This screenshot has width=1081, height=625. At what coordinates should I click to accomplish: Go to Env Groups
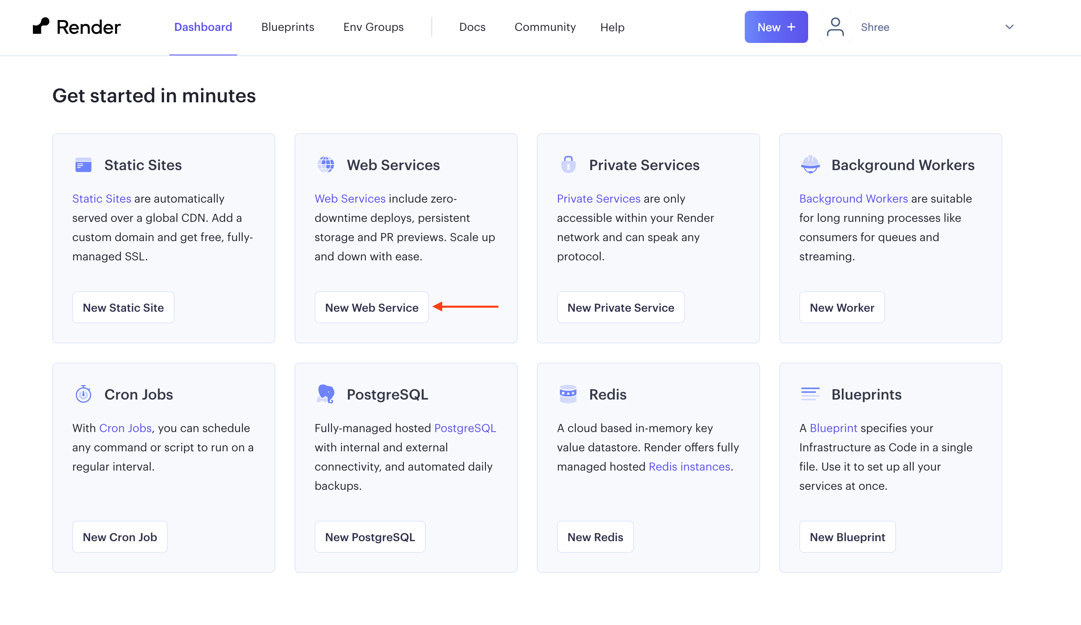373,27
